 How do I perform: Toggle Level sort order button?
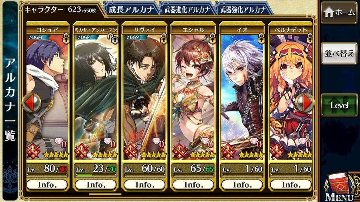(339, 105)
